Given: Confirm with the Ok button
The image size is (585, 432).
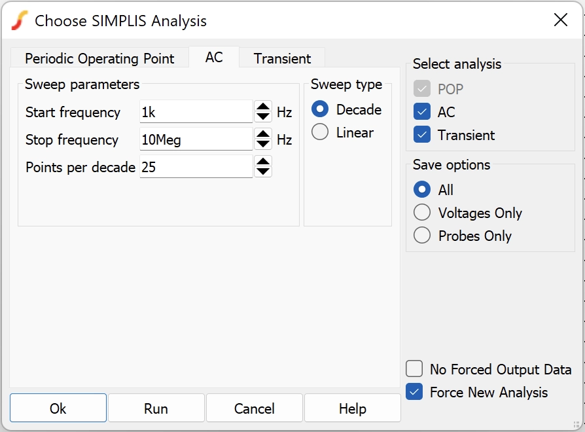Looking at the screenshot, I should (58, 408).
